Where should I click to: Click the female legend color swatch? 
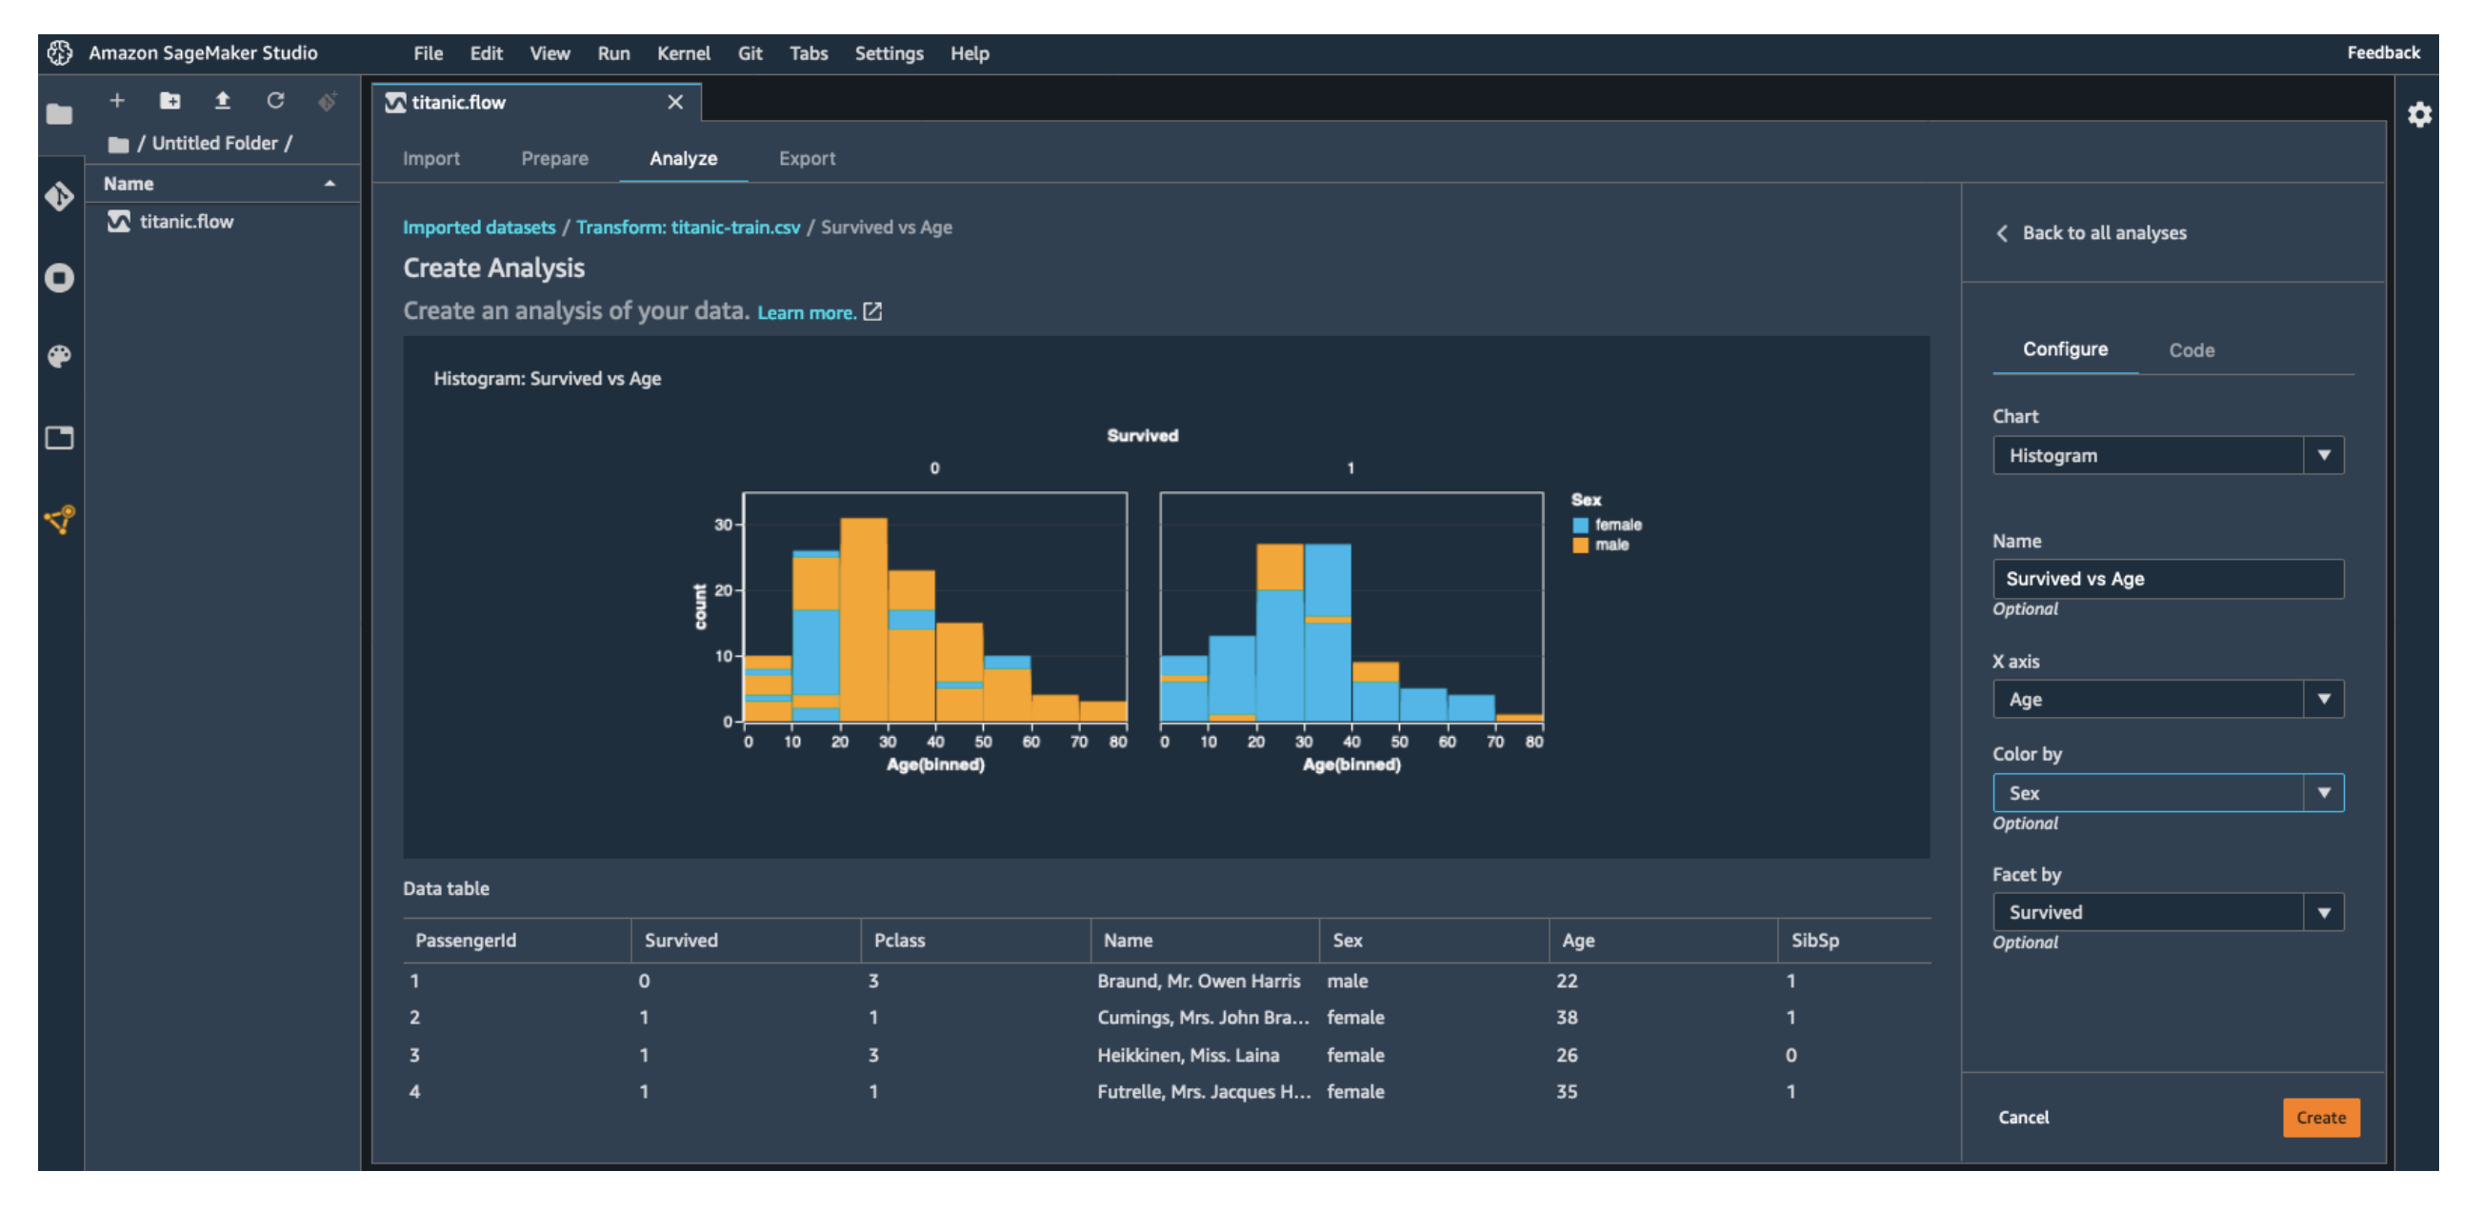[1580, 526]
